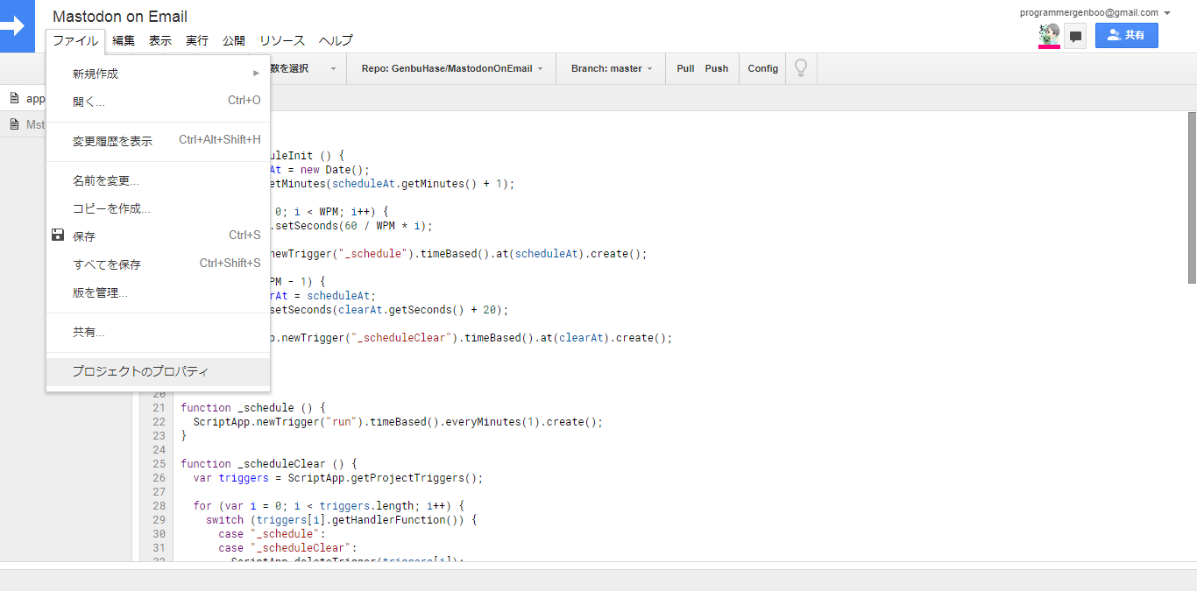This screenshot has width=1197, height=591.
Task: Open the 実行 menu
Action: (197, 41)
